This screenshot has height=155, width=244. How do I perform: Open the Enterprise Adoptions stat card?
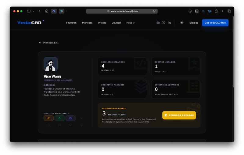176,89
